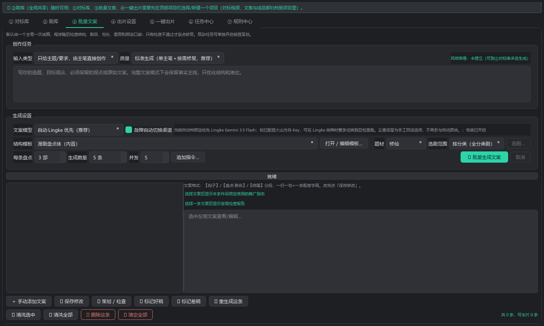The image size is (544, 326).
Task: Click the 选择一条文案后显示客观检查报告 text
Action: pos(215,204)
